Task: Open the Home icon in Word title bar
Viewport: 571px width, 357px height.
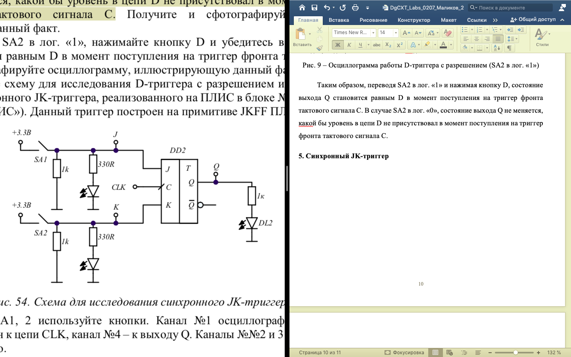Action: tap(302, 8)
